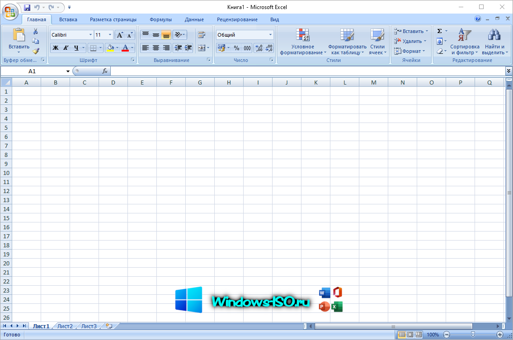
Task: Decrease font size
Action: (130, 35)
